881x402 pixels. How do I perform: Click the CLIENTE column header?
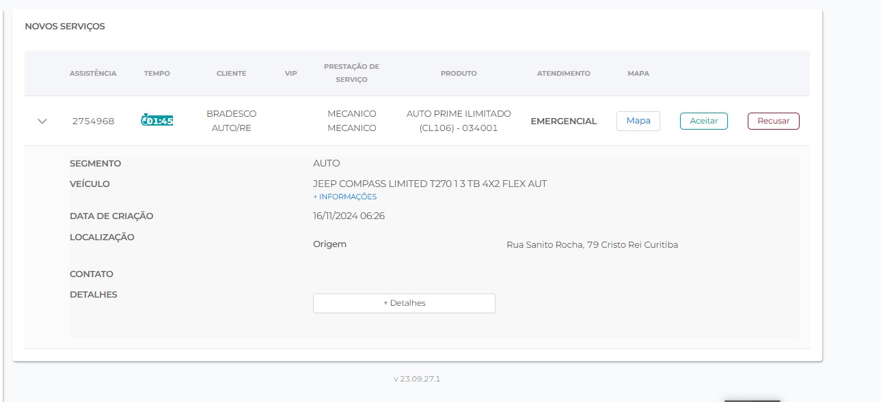point(231,73)
